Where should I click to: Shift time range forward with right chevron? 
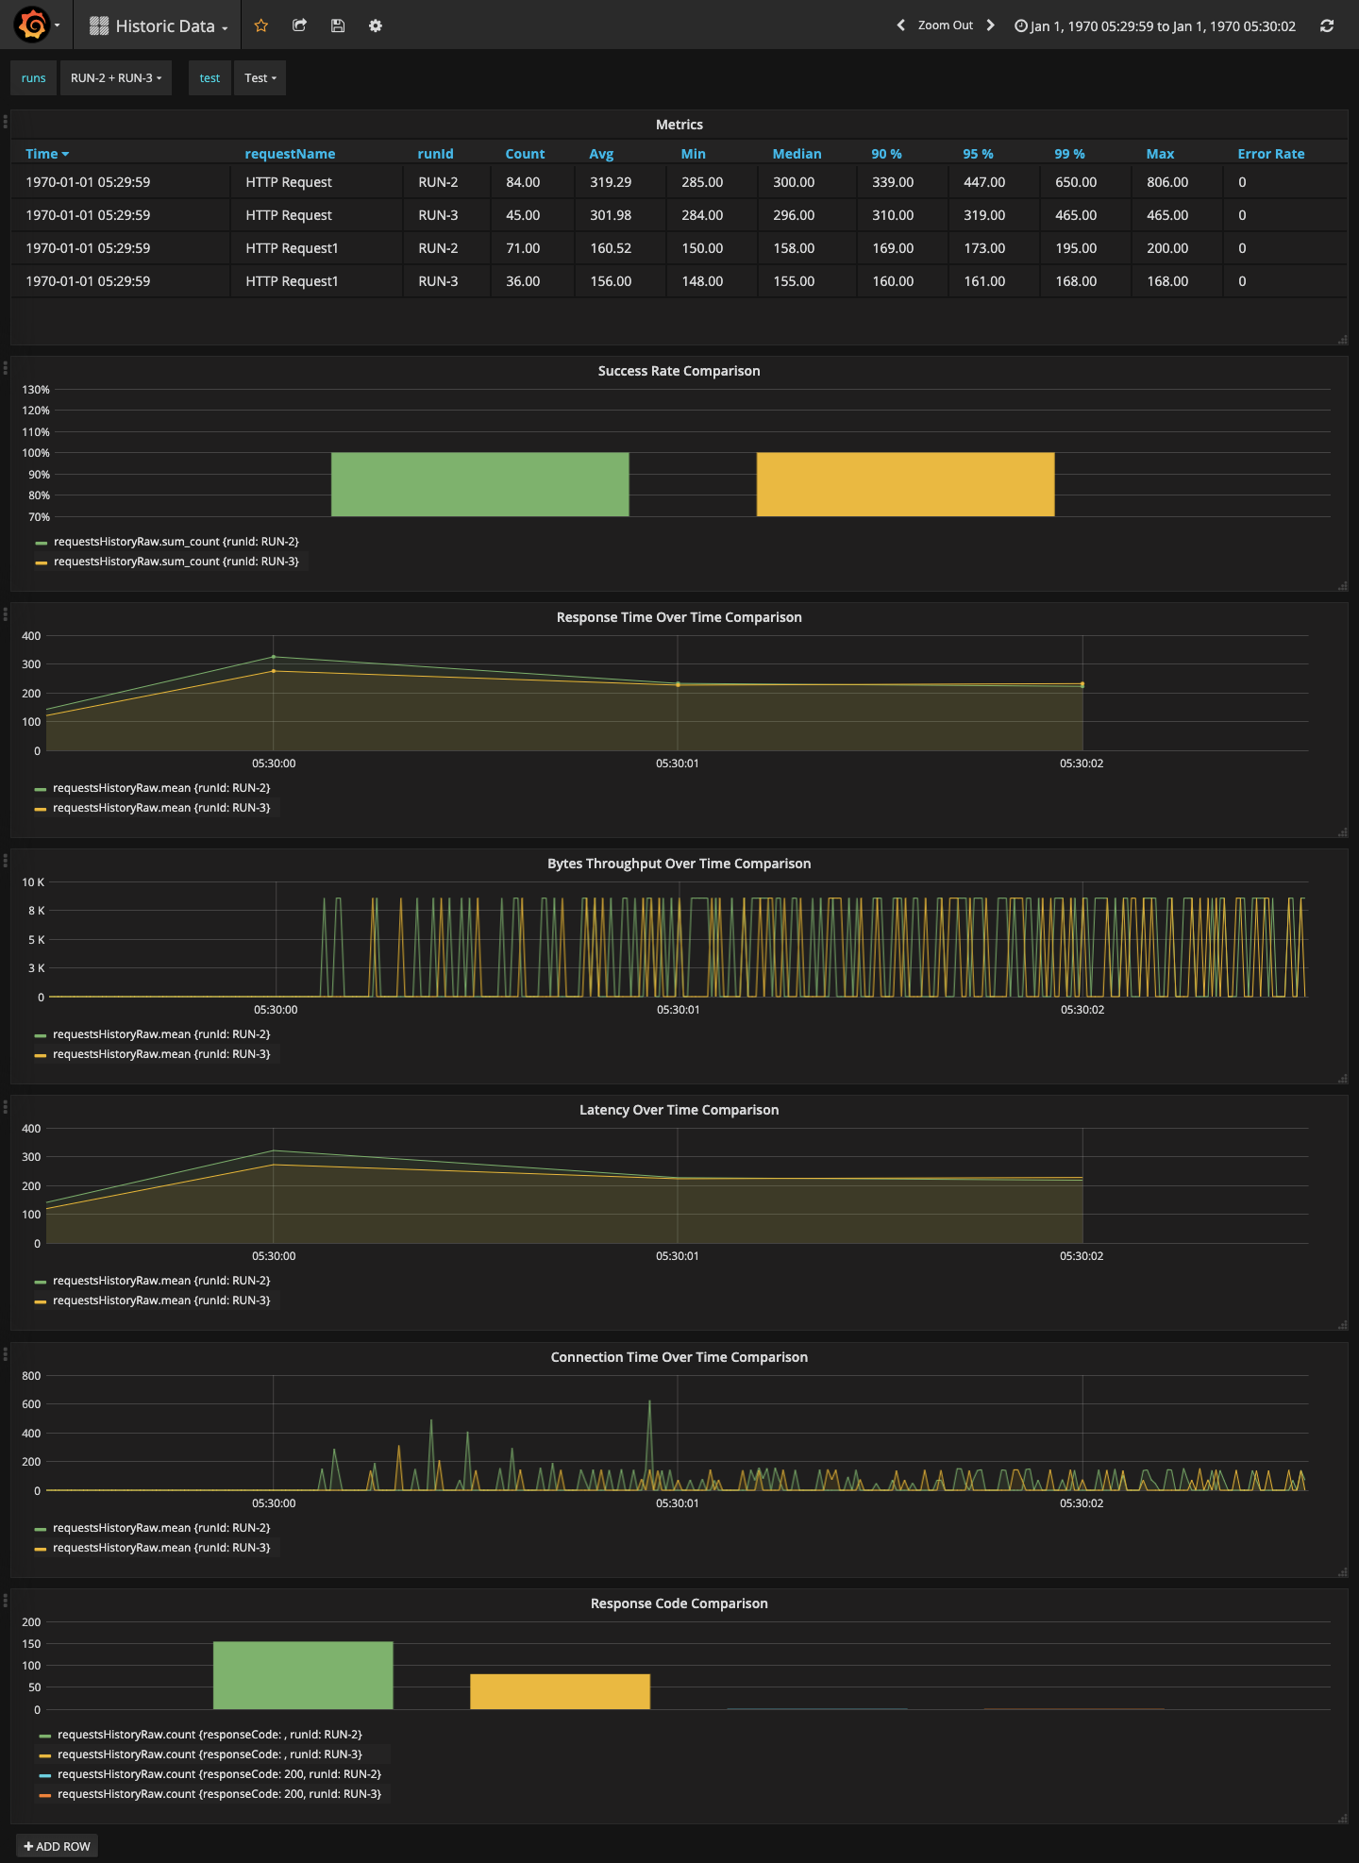pos(990,25)
